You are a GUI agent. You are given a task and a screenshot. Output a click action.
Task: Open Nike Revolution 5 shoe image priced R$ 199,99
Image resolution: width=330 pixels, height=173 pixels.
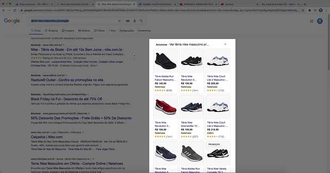pos(192,61)
